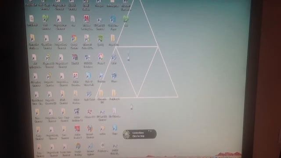Image resolution: width=281 pixels, height=158 pixels.
Task: Click the "Click for Help" text in the Connections widget
Action: pyautogui.click(x=138, y=136)
